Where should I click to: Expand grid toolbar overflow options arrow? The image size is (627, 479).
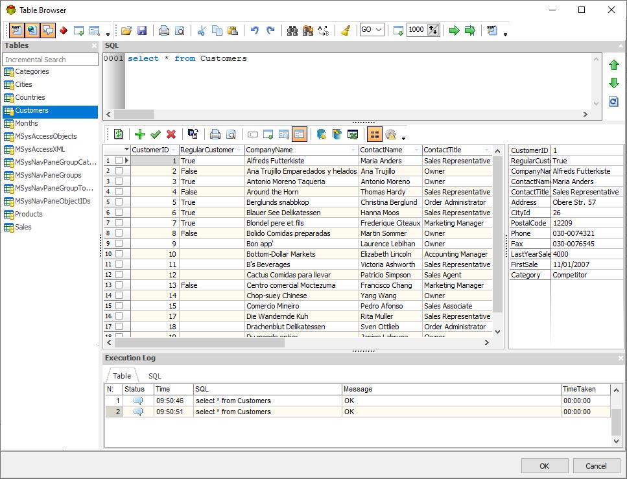403,138
